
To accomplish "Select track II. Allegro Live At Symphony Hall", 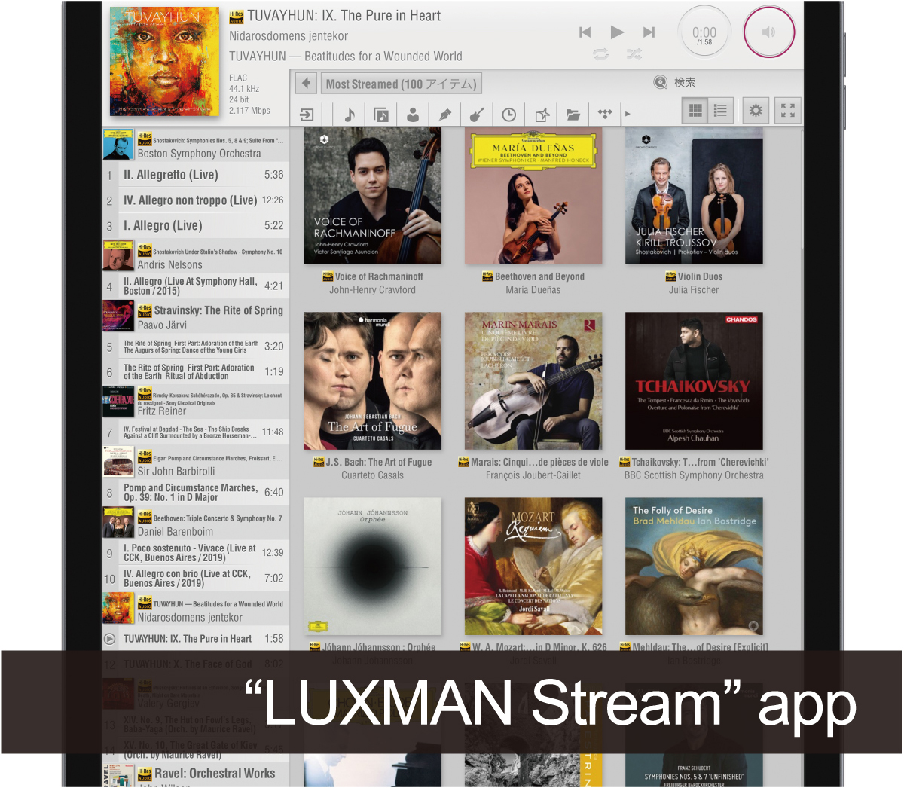I will click(196, 286).
